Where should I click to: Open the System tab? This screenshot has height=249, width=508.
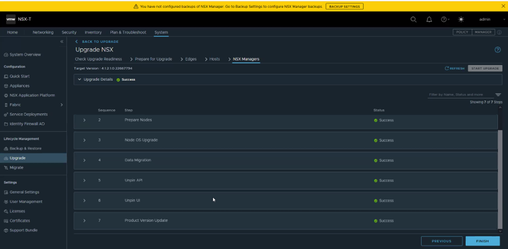pos(161,33)
